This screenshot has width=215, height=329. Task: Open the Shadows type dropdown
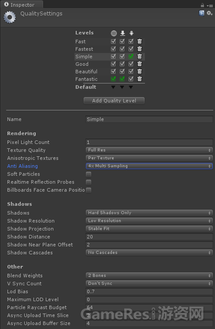coord(149,213)
